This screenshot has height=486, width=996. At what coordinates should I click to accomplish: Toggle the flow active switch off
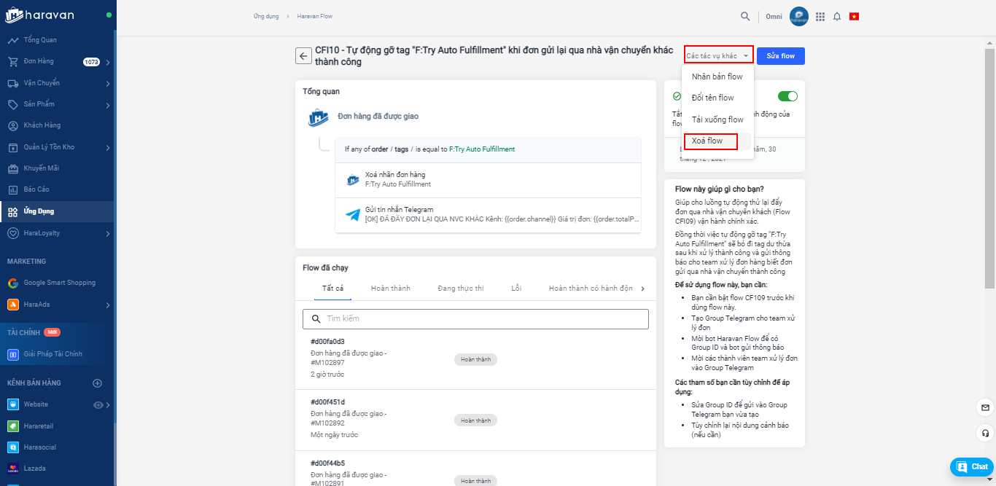point(787,96)
